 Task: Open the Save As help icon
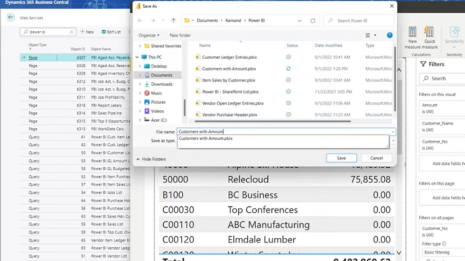(390, 35)
